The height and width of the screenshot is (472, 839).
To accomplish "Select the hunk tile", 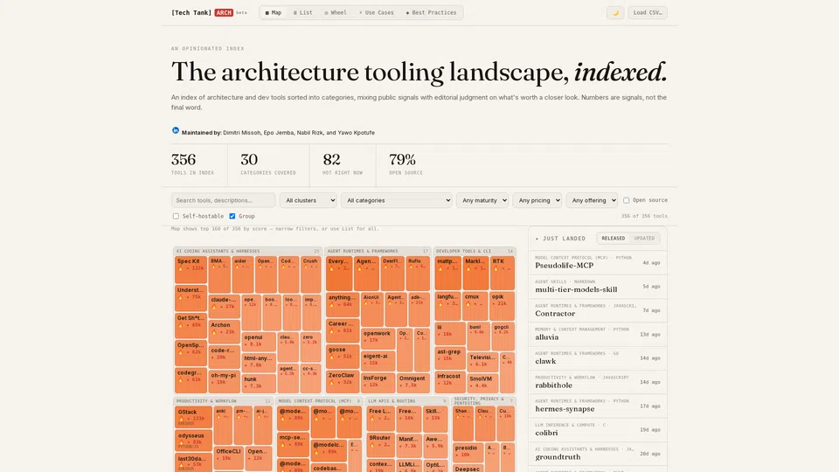I will click(x=259, y=383).
